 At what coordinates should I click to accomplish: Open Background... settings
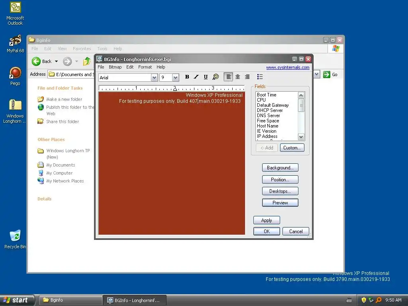280,168
